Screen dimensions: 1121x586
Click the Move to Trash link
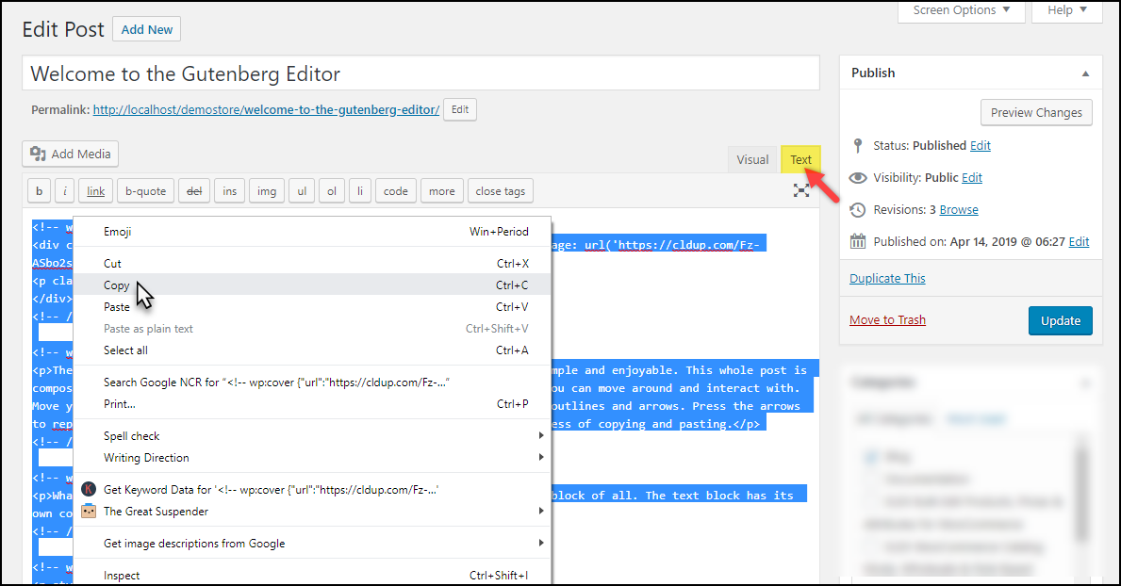[x=887, y=319]
